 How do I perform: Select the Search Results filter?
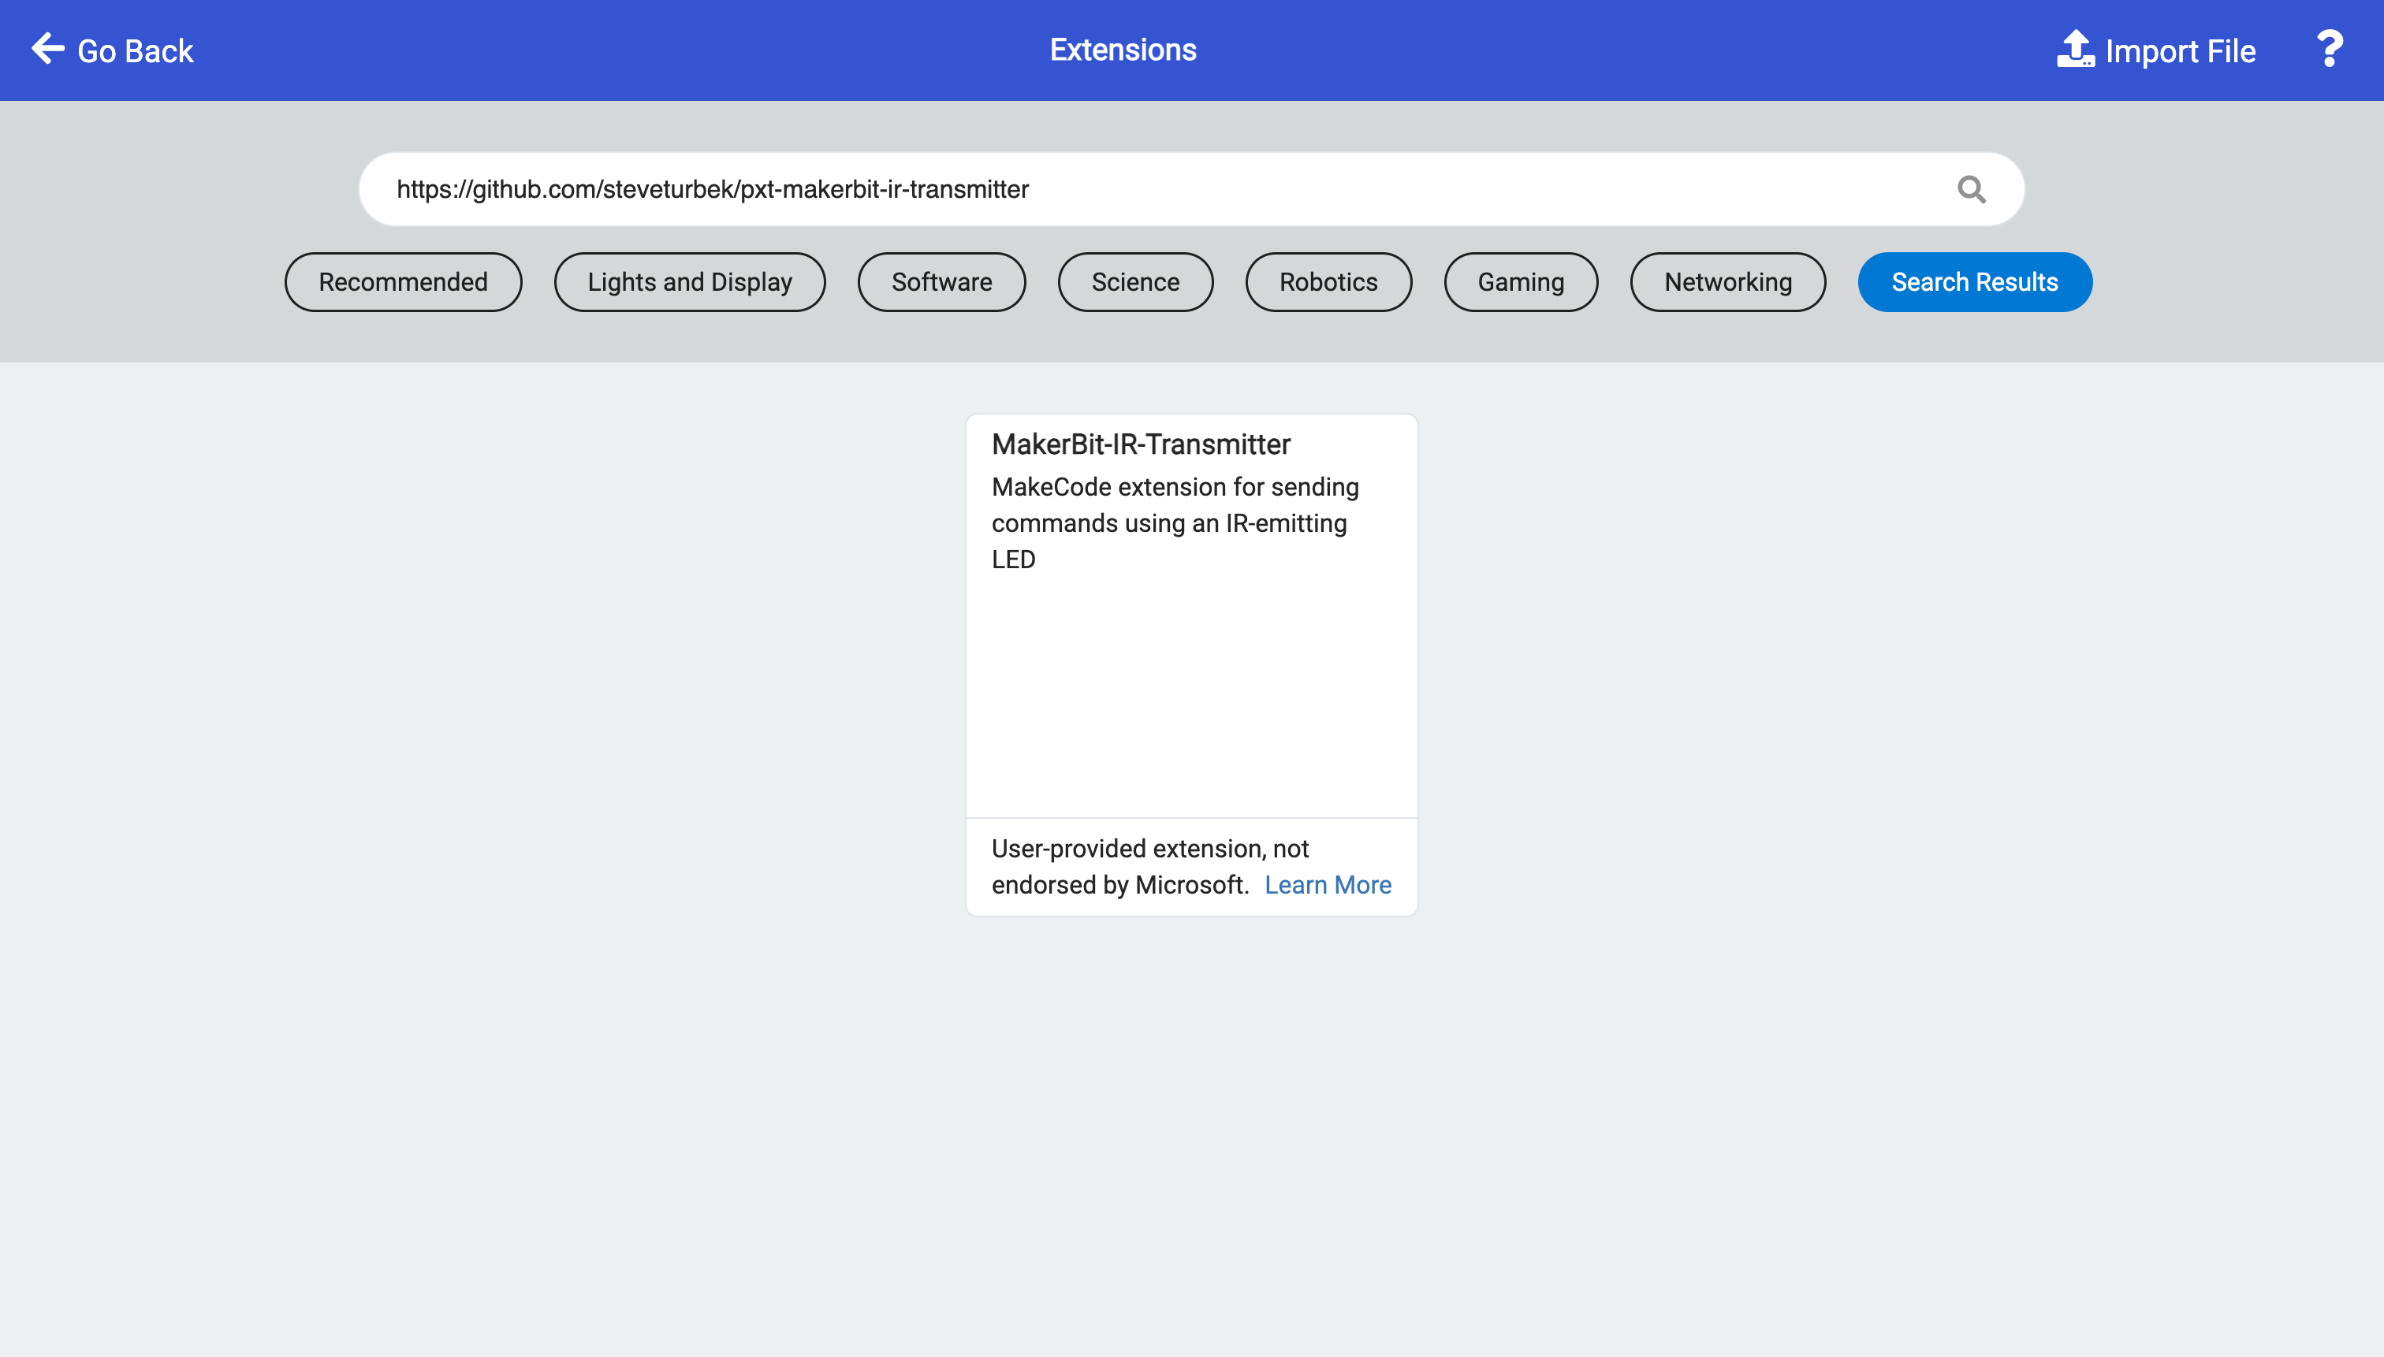(x=1975, y=281)
